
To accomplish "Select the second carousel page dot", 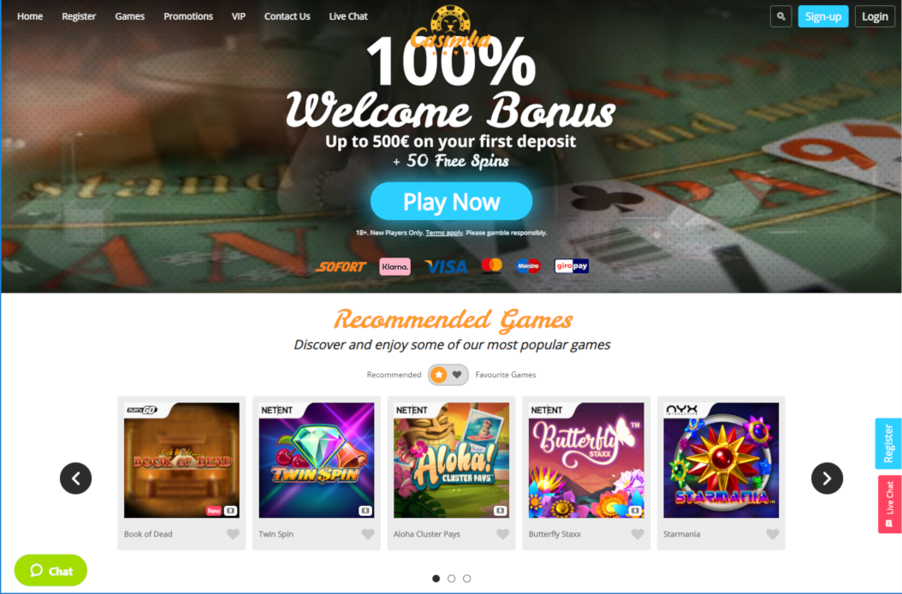I will point(452,579).
